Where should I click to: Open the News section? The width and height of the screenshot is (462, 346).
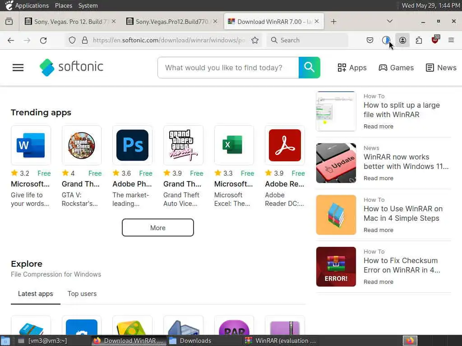point(441,68)
